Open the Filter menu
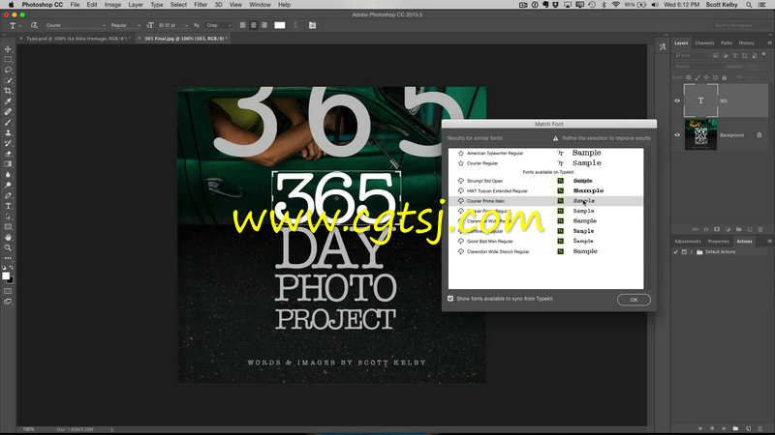This screenshot has height=435, width=775. click(x=201, y=5)
